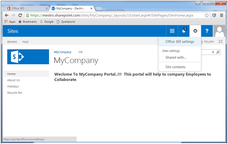Reload the page in the browser
The image size is (228, 144).
click(20, 15)
